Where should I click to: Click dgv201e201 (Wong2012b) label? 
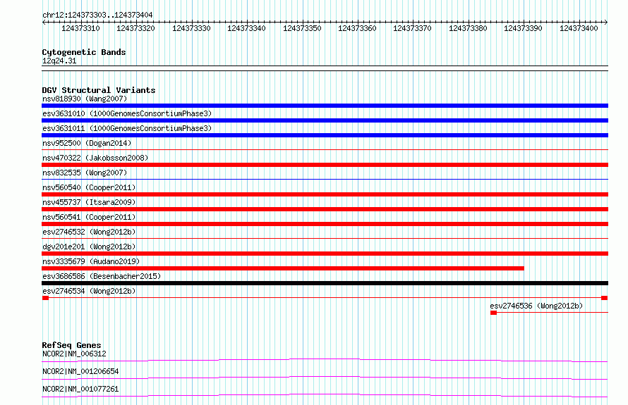[x=89, y=247]
